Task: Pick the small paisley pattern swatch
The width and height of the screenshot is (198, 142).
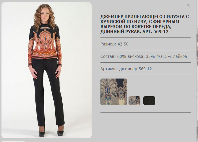Action: pyautogui.click(x=134, y=101)
